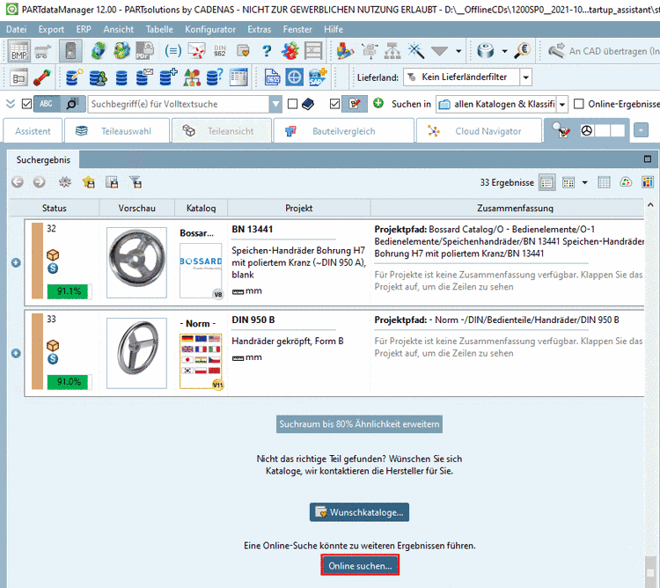Open the Lieferland filter dropdown
660x588 pixels.
point(525,77)
